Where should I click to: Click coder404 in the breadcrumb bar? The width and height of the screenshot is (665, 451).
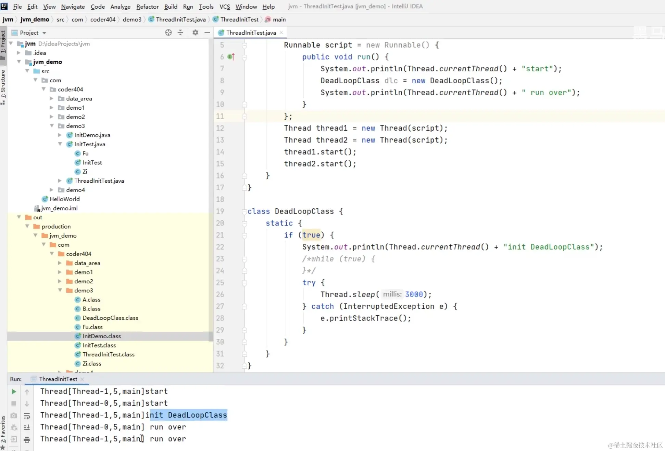click(103, 20)
